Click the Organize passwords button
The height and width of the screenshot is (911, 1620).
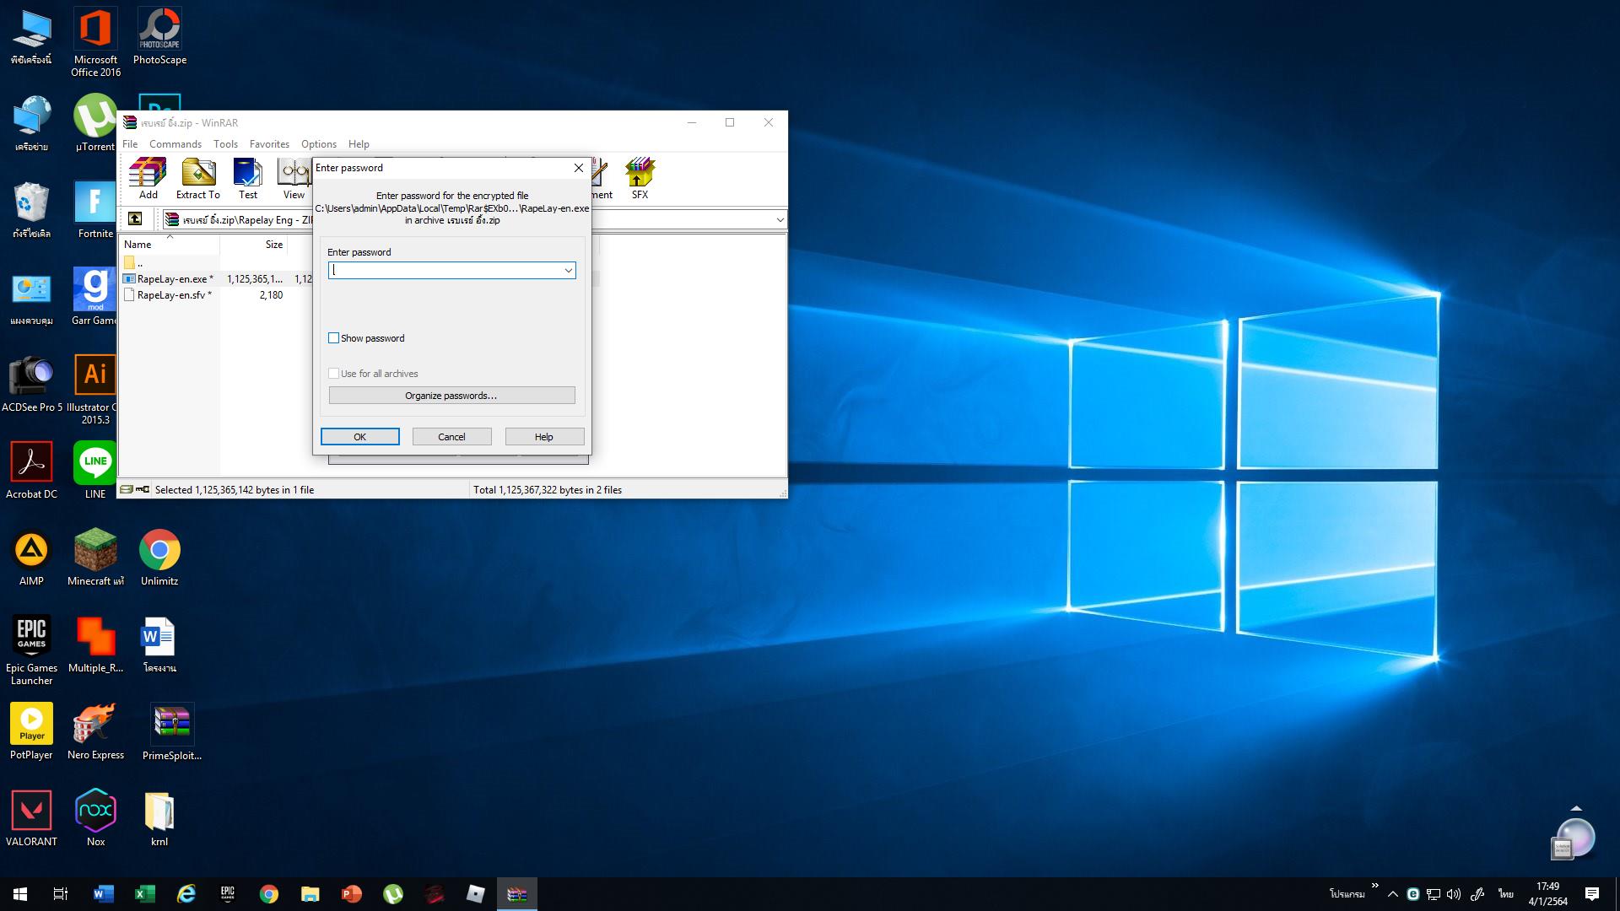451,396
